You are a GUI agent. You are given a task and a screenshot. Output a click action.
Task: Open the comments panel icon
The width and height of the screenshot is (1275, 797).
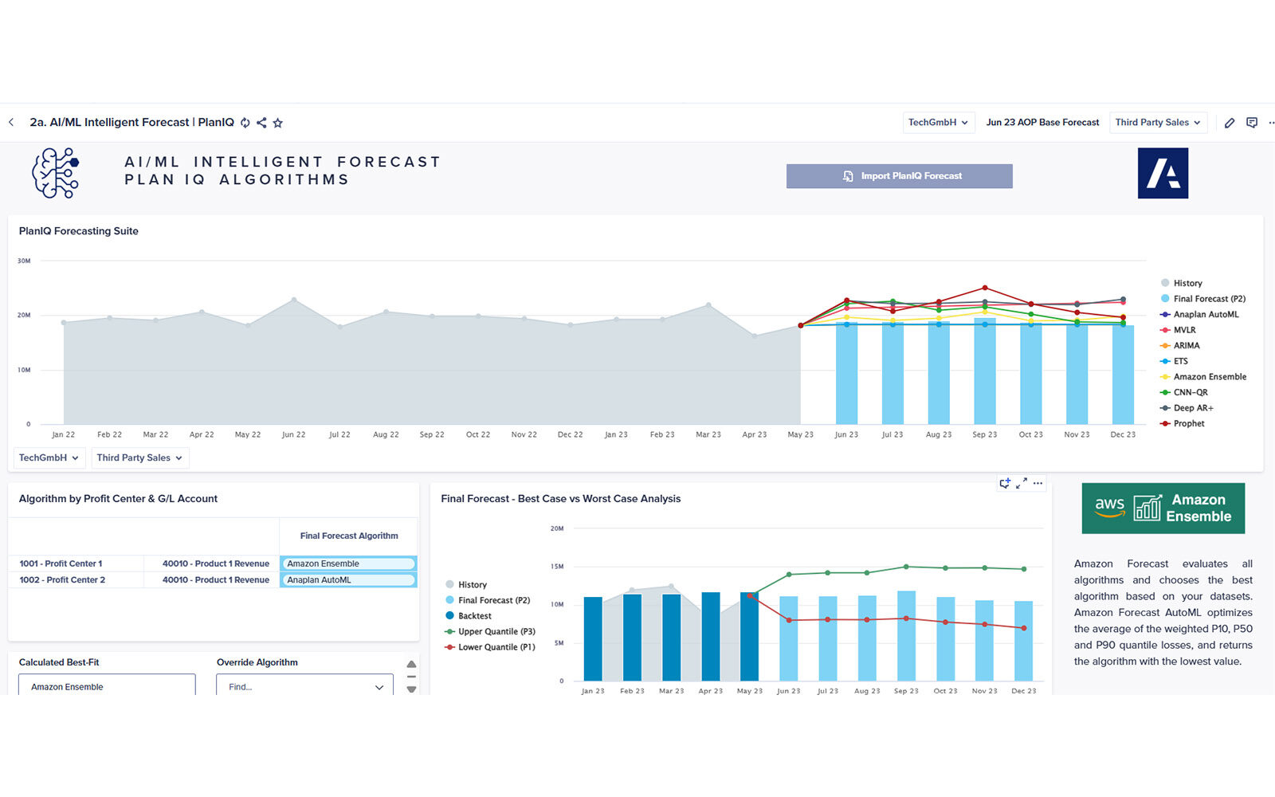tap(1252, 123)
